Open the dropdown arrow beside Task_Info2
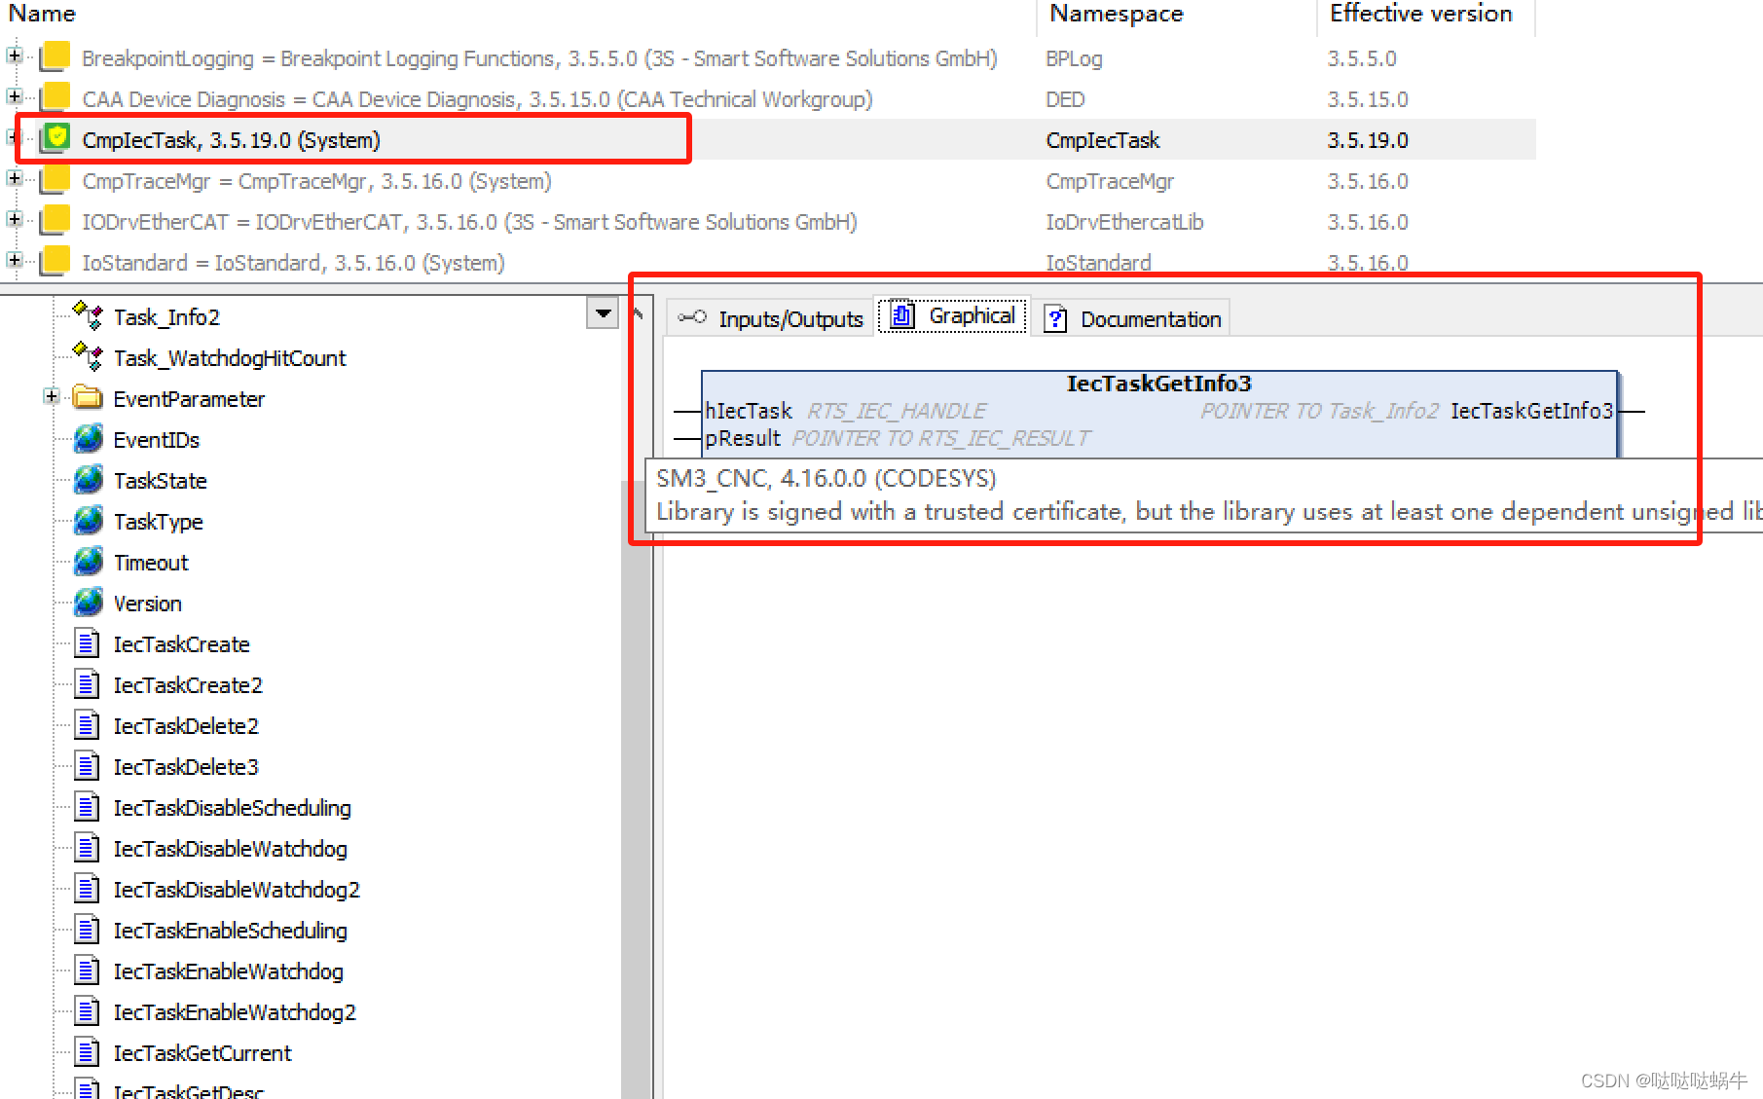This screenshot has width=1763, height=1099. coord(603,314)
